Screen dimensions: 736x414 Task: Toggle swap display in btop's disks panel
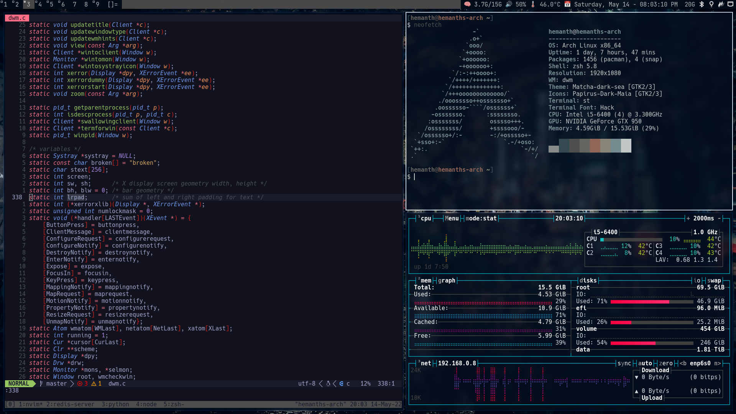tap(714, 281)
